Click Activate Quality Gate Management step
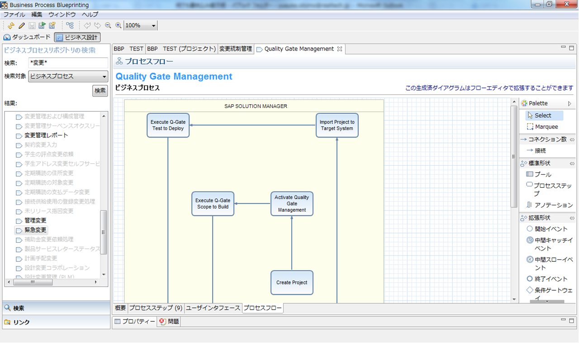The height and width of the screenshot is (343, 579). [x=292, y=204]
